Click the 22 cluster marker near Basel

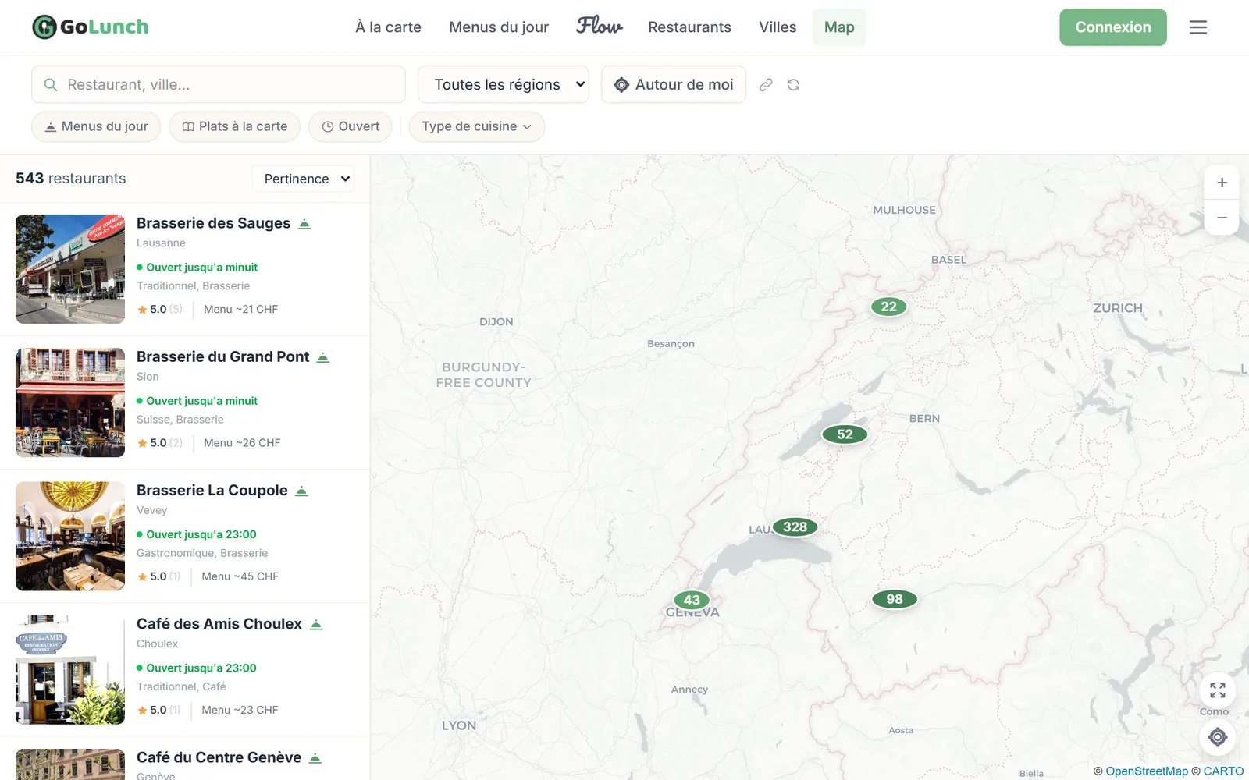(889, 307)
